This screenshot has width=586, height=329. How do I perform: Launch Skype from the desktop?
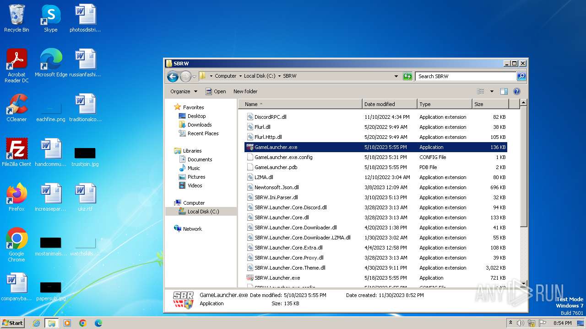(x=51, y=19)
